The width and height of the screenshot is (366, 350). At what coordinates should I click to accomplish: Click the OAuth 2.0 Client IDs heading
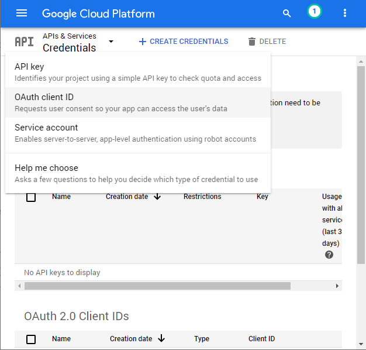coord(77,316)
